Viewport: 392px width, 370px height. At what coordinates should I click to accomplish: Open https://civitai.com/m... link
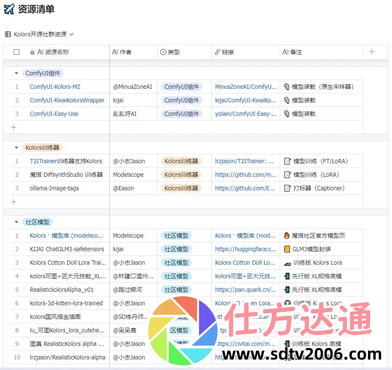click(246, 344)
